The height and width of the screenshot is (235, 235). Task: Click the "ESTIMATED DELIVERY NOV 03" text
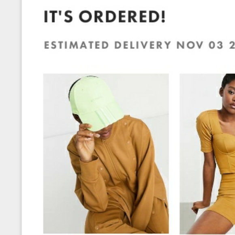[x=134, y=45]
